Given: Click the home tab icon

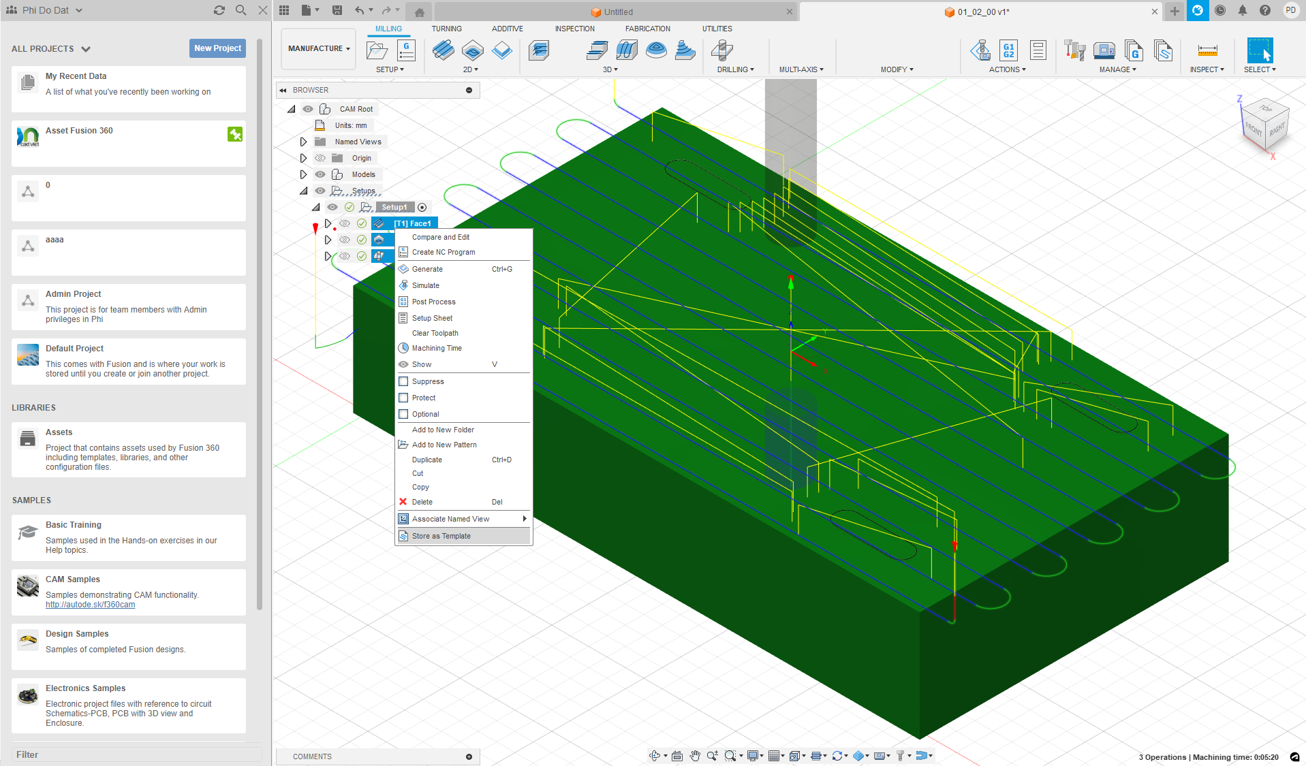Looking at the screenshot, I should pos(420,12).
